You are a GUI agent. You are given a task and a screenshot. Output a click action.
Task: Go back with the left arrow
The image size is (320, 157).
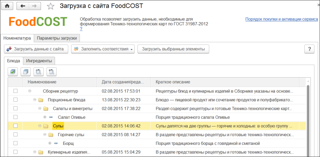tap(22, 6)
